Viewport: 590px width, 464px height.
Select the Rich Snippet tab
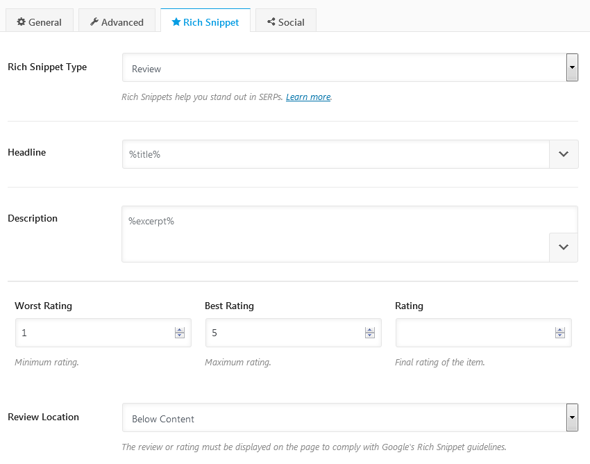(x=205, y=22)
